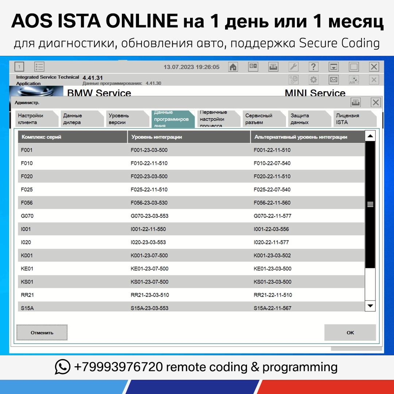
Task: Select the KE01 series cell
Action: (x=27, y=269)
